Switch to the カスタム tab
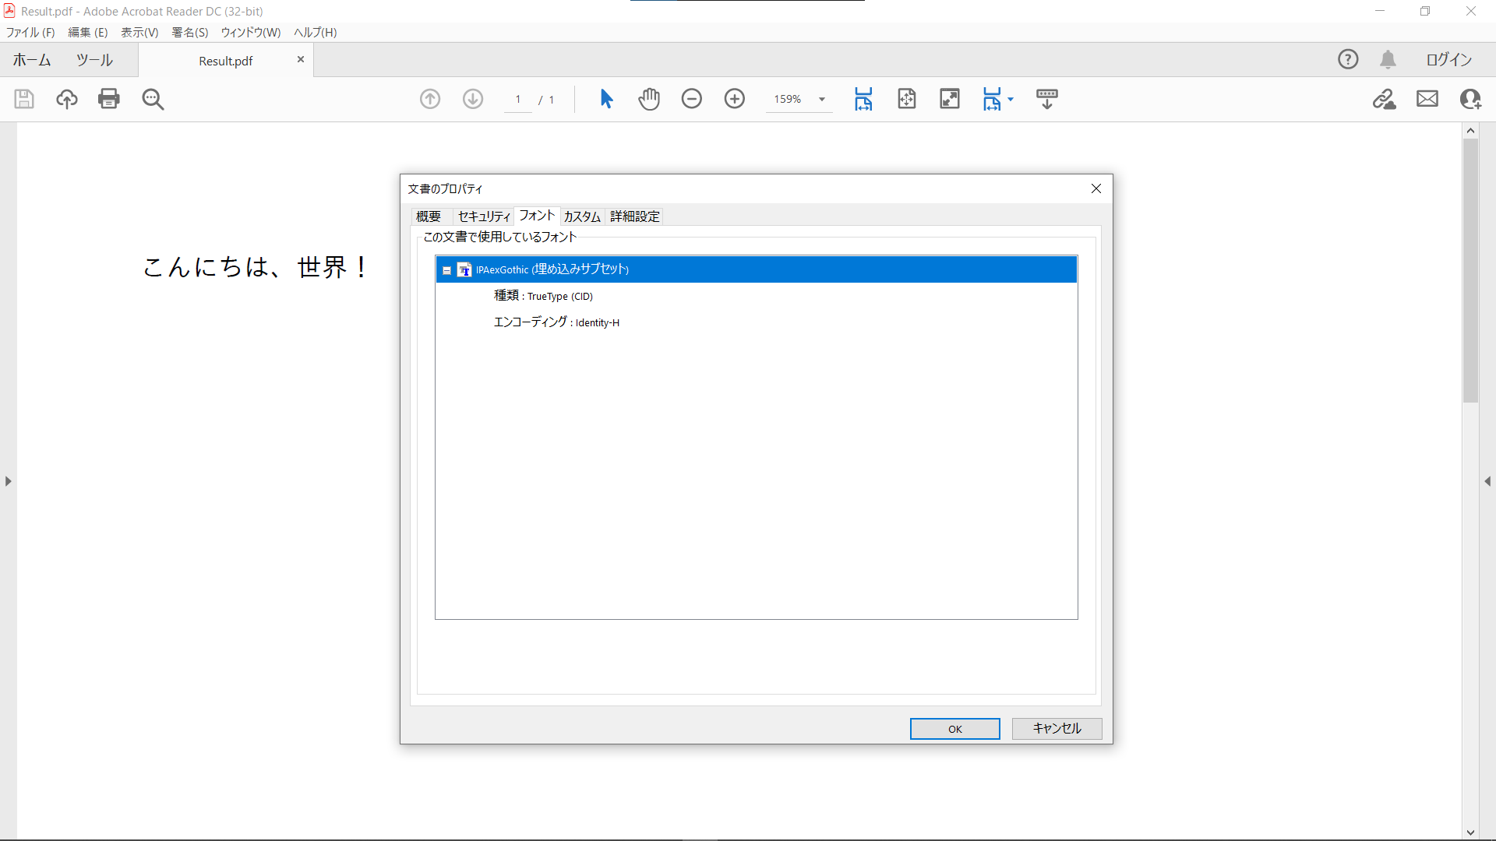Image resolution: width=1496 pixels, height=841 pixels. 582,216
